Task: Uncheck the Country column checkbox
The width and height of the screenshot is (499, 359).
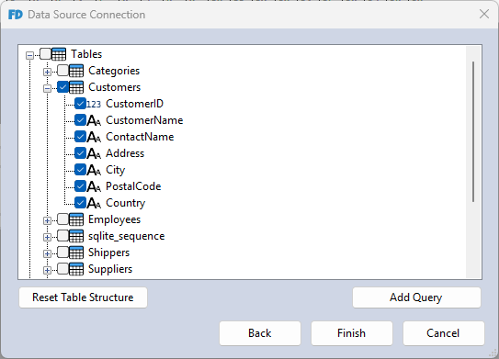Action: click(80, 203)
